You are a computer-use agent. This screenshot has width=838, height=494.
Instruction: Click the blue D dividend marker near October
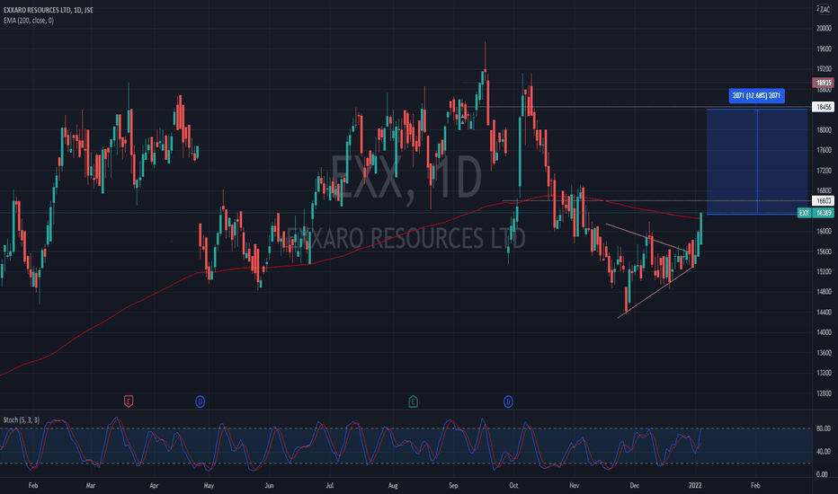508,401
